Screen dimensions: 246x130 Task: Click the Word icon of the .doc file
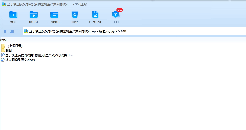coord(3,55)
